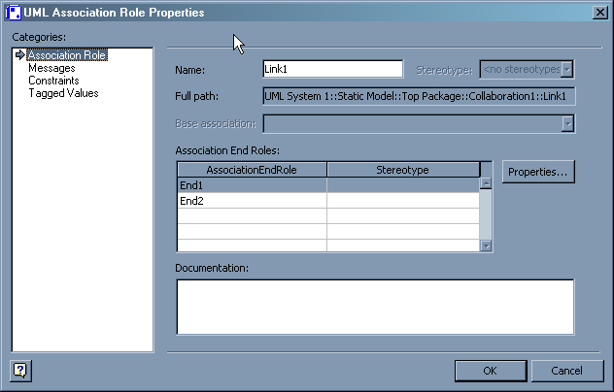Image resolution: width=614 pixels, height=392 pixels.
Task: Click the Name input field
Action: point(332,69)
